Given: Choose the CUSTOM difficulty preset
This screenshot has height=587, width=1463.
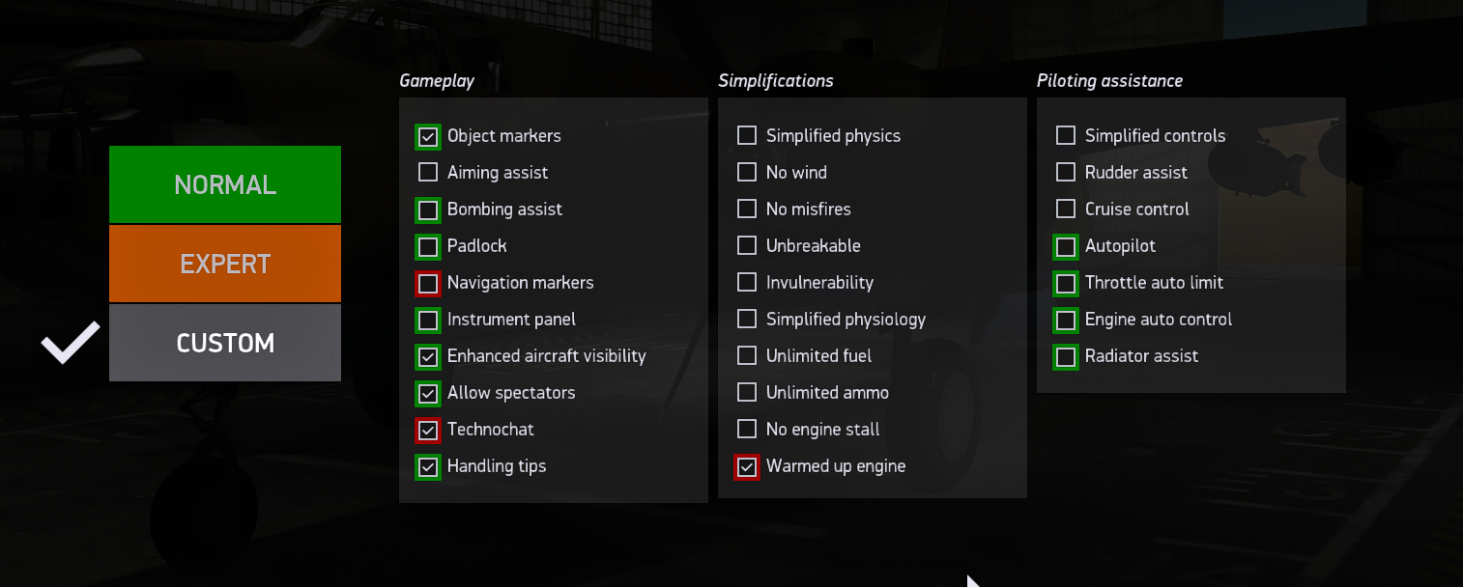Looking at the screenshot, I should 225,343.
